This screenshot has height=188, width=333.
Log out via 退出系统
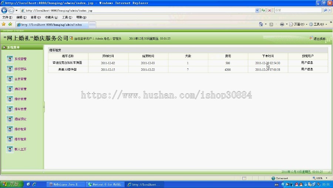[x=318, y=38]
